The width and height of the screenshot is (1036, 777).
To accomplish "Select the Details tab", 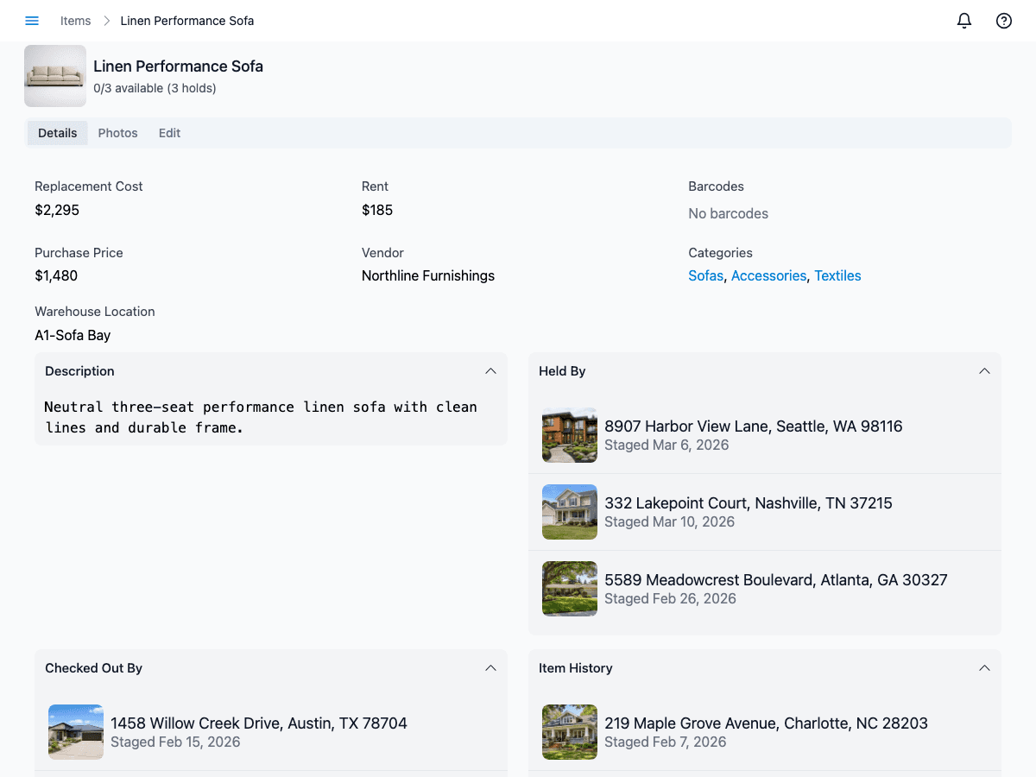I will (x=58, y=133).
